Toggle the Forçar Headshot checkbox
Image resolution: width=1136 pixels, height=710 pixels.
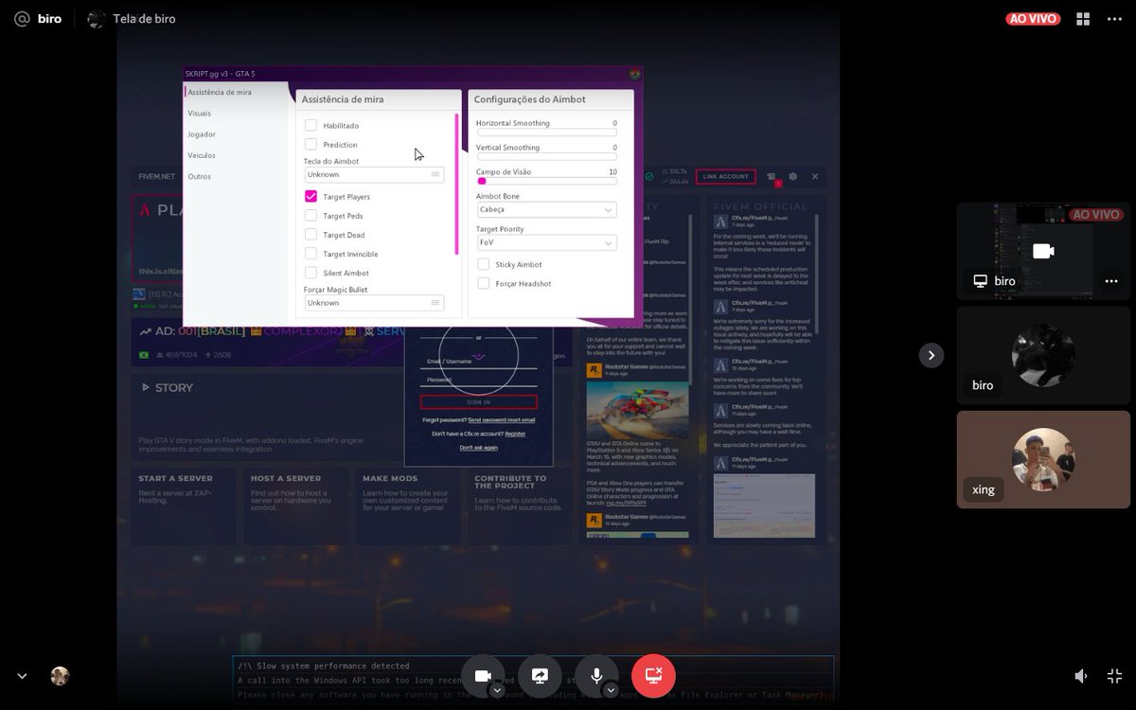click(484, 283)
